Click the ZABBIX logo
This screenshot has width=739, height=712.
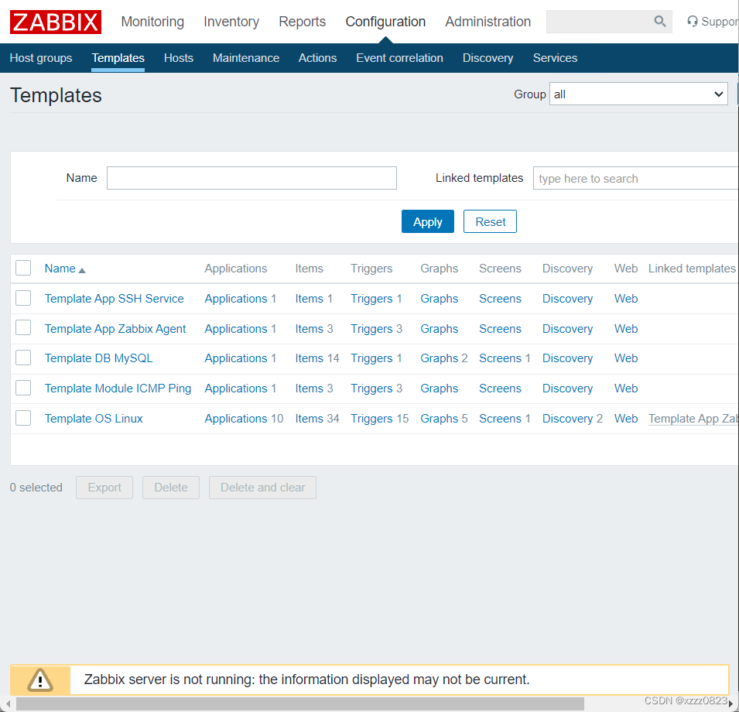(56, 22)
